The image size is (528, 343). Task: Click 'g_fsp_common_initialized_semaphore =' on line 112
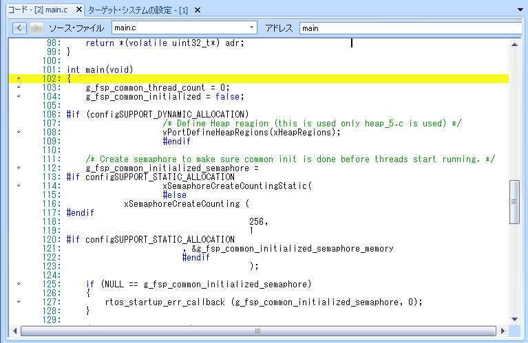tap(172, 168)
